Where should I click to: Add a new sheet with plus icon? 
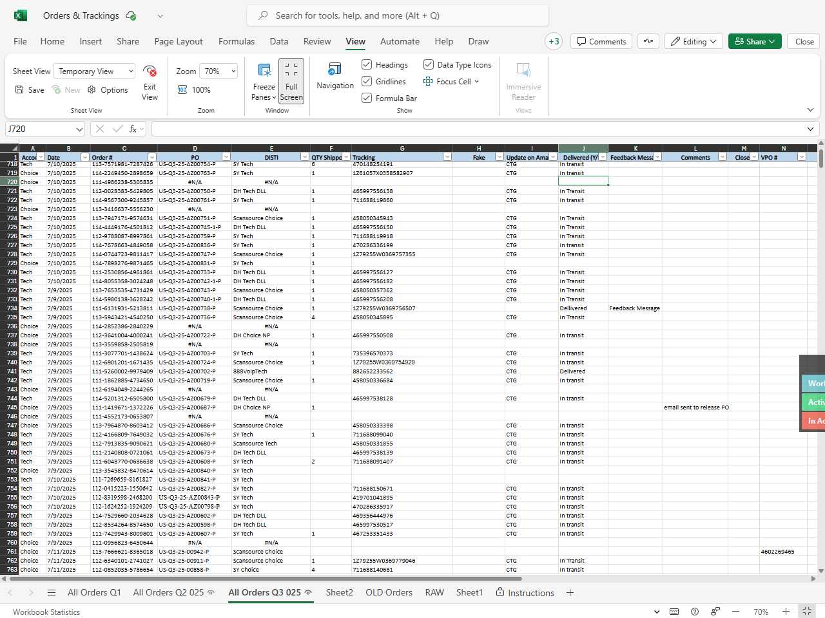570,592
